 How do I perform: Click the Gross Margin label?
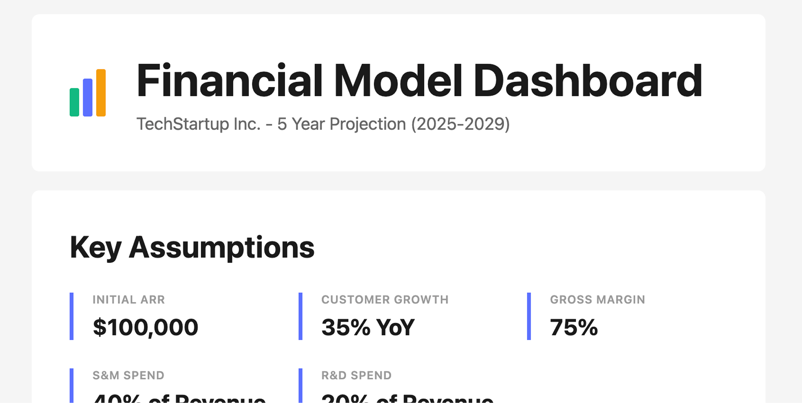coord(597,300)
